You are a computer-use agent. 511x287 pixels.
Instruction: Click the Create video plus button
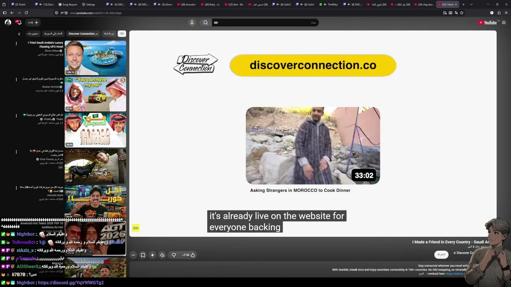34,23
